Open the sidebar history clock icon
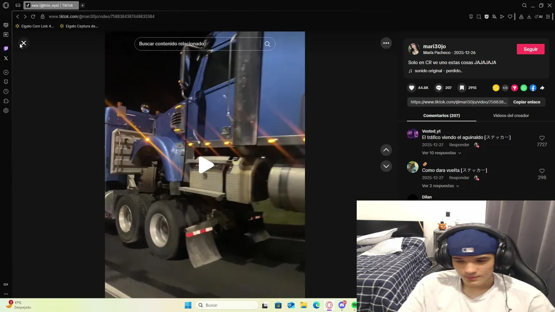 pos(6,91)
